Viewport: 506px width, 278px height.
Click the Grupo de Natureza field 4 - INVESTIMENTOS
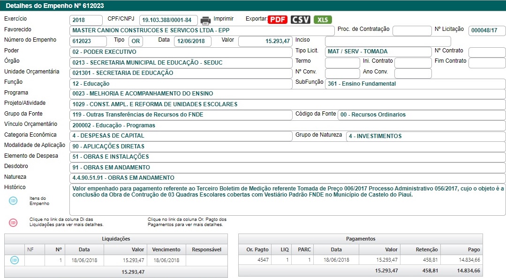point(426,136)
